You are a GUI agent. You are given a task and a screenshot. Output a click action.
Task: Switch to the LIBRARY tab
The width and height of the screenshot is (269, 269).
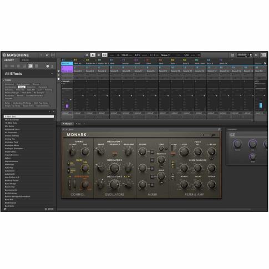tap(9, 60)
